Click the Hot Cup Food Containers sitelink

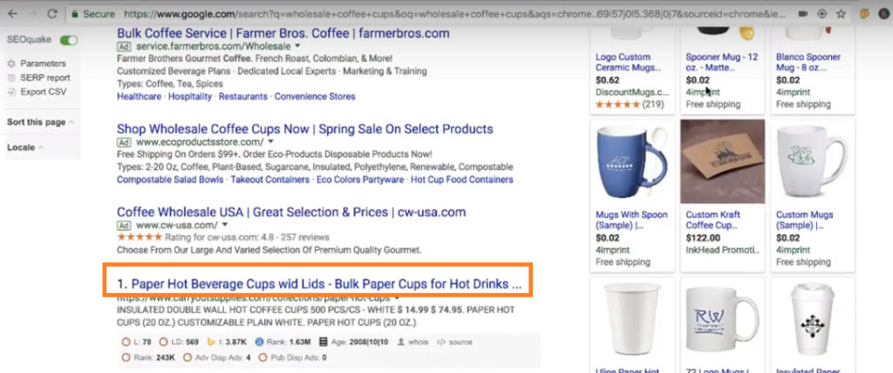[x=462, y=180]
